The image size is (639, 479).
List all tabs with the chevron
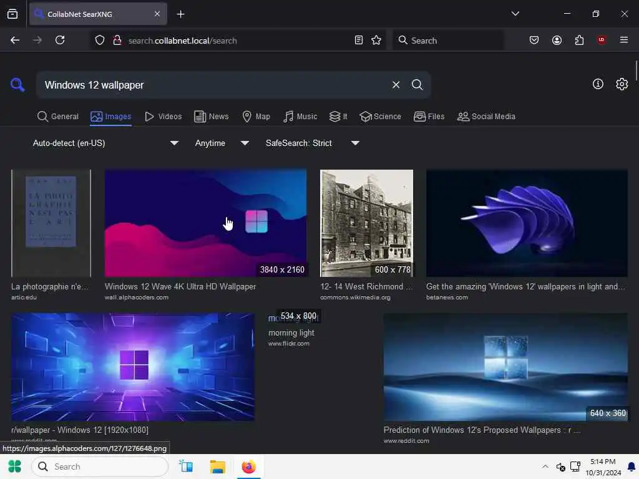(x=515, y=14)
